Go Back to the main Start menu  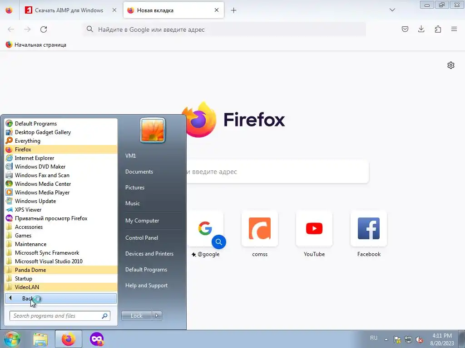coord(61,298)
